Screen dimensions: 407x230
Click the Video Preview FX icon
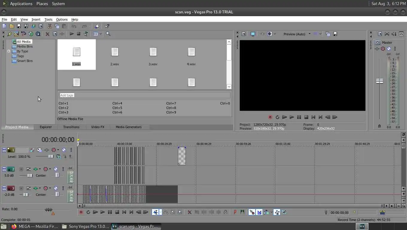(262, 34)
